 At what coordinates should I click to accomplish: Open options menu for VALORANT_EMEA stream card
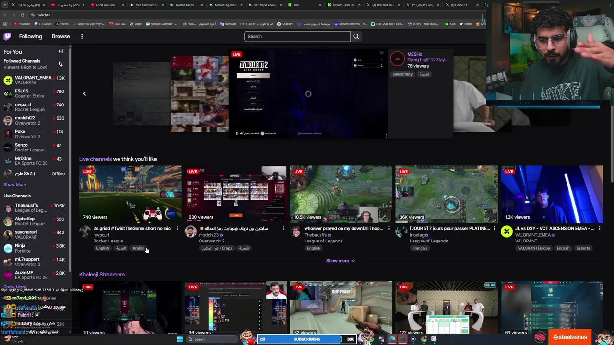[600, 229]
